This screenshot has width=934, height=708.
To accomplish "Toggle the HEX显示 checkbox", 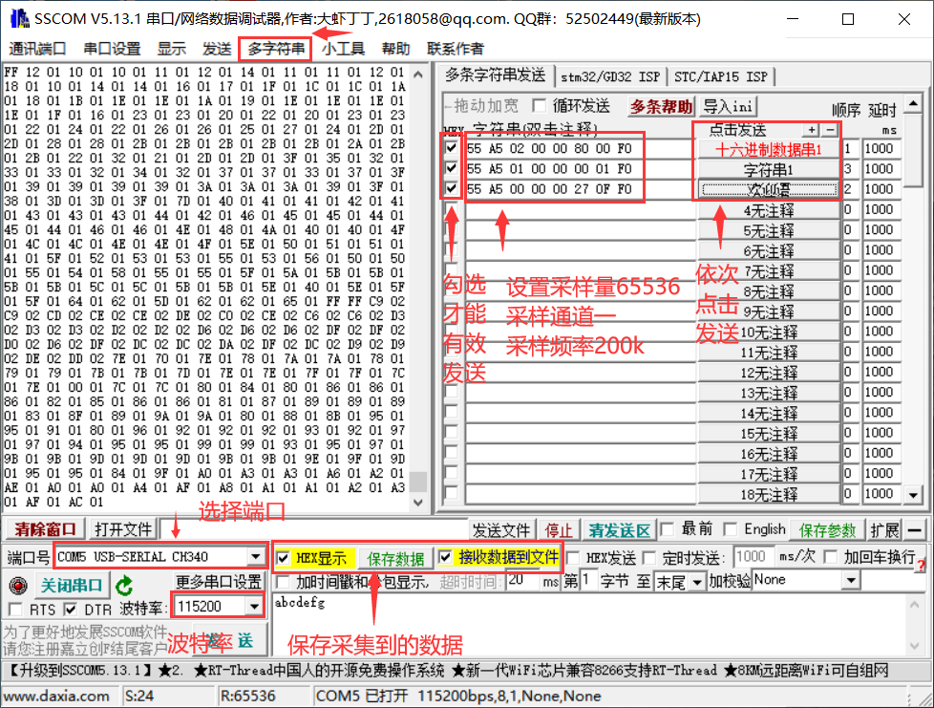I will [284, 557].
